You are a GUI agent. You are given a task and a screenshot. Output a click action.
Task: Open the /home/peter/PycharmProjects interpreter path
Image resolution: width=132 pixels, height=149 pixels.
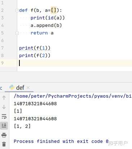[73, 96]
